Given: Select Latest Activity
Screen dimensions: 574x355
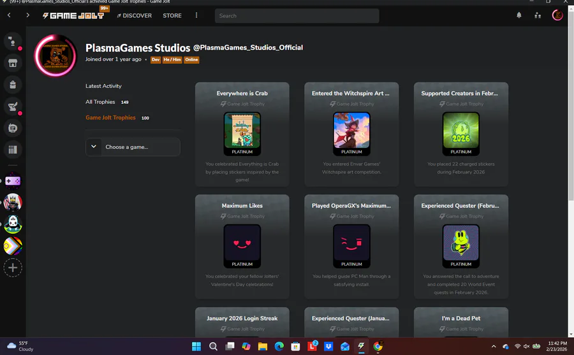Looking at the screenshot, I should (x=103, y=86).
